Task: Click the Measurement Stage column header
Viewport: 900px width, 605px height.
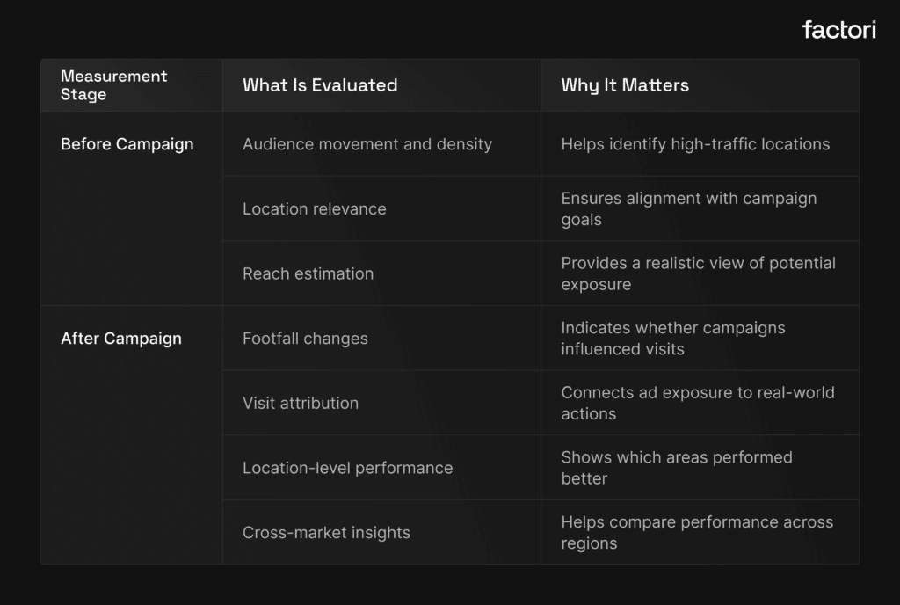Action: 113,85
